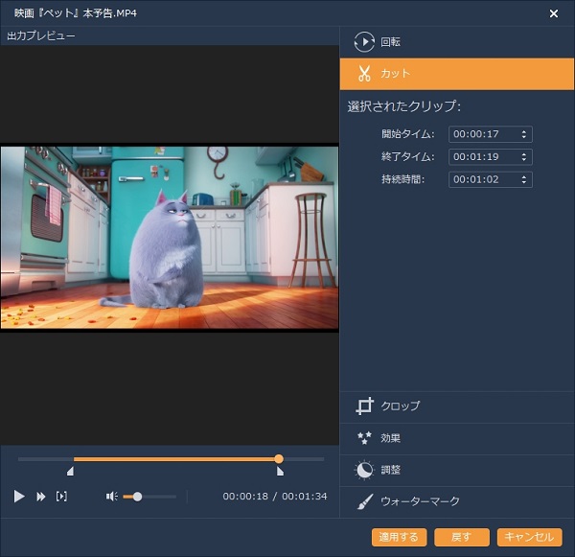
Task: Click the 戻す (Reset) button
Action: point(462,537)
